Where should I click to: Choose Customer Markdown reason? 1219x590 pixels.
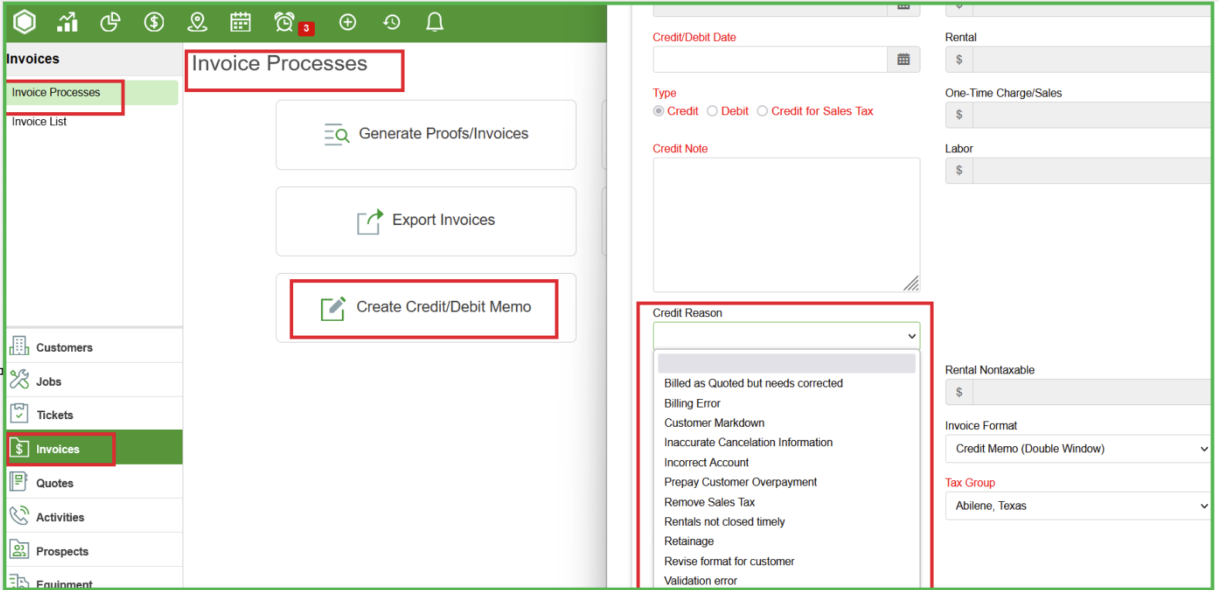714,423
